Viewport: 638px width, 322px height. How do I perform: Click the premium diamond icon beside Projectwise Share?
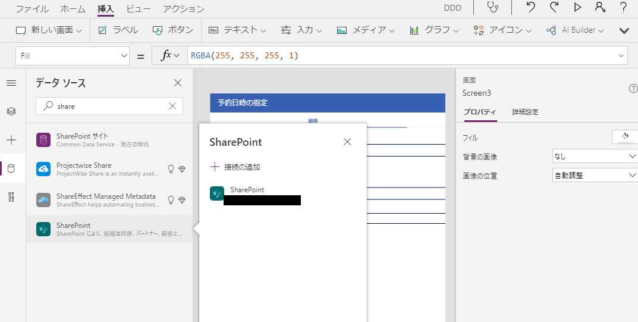point(182,169)
